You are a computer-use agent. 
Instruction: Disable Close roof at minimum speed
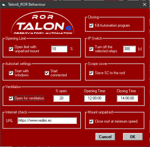91,121
